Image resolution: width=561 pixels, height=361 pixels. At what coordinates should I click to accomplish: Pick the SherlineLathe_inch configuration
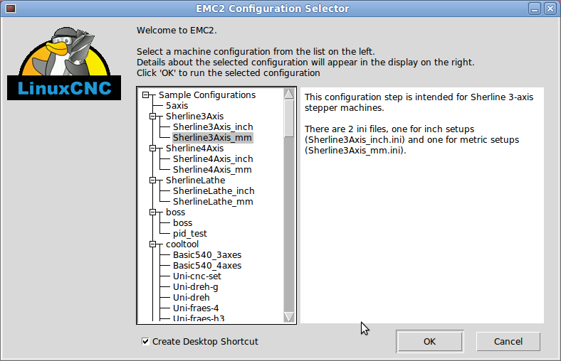[x=214, y=191]
